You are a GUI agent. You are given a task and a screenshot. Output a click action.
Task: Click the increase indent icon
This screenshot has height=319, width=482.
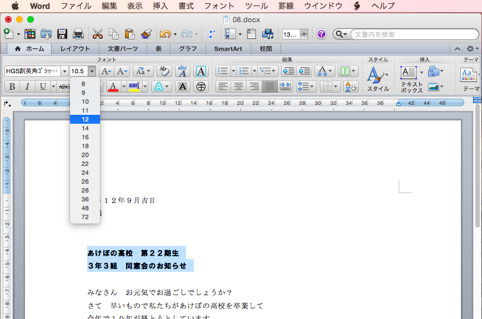pos(304,71)
